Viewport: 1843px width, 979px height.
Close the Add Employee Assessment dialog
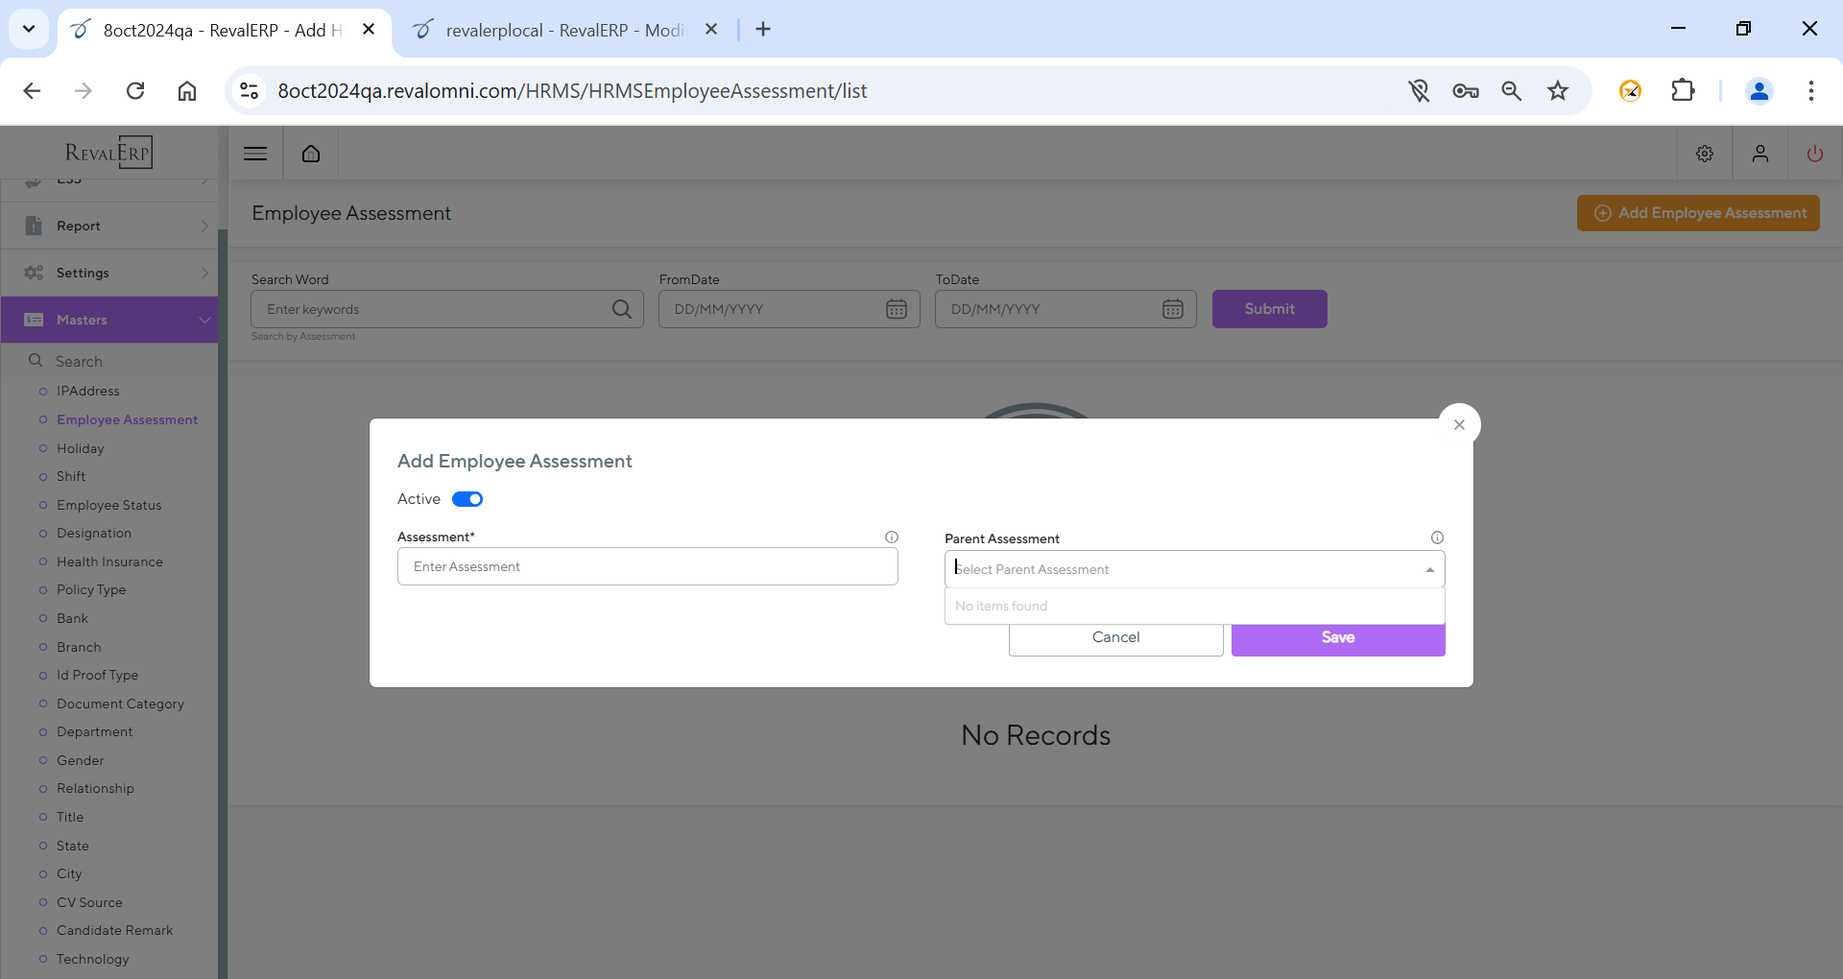pyautogui.click(x=1459, y=425)
